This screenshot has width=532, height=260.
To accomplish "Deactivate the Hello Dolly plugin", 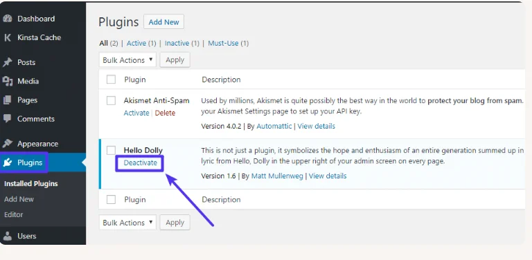I will click(140, 162).
